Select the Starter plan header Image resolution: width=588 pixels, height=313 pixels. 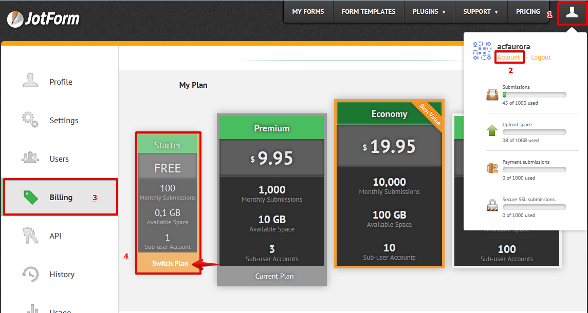[168, 145]
